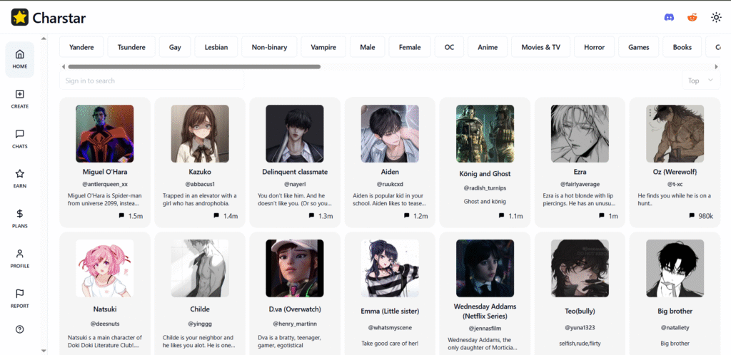
Task: Click the @t-xc creator handle
Action: coord(675,184)
